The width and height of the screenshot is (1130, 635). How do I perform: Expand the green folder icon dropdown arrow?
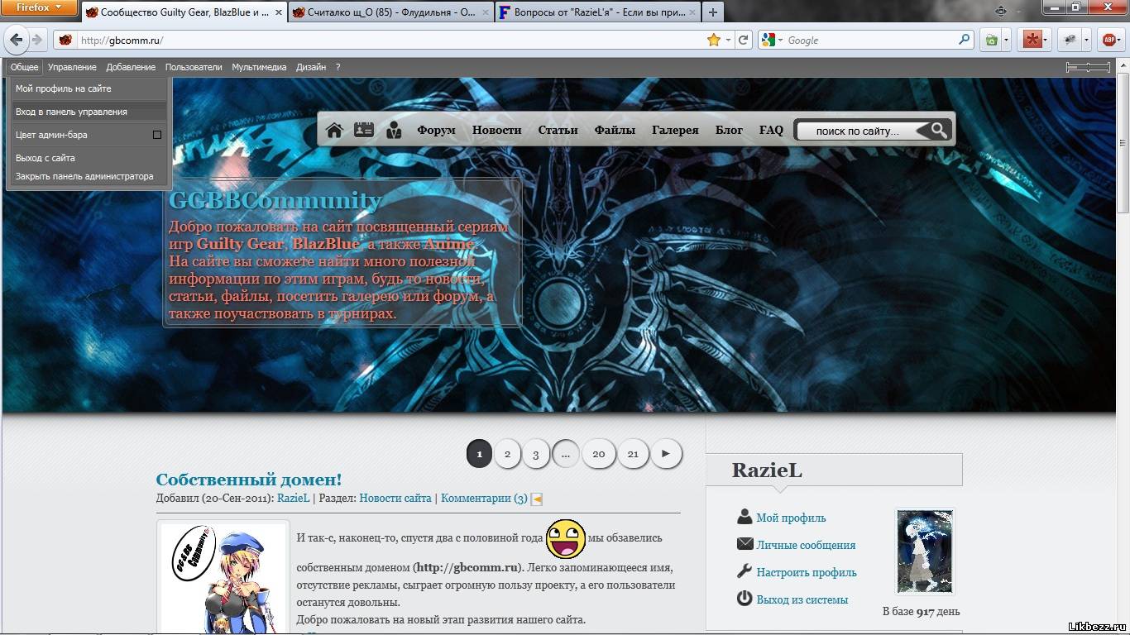click(1006, 40)
